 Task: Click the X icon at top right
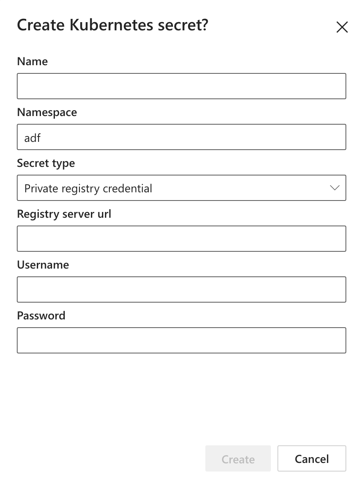342,27
